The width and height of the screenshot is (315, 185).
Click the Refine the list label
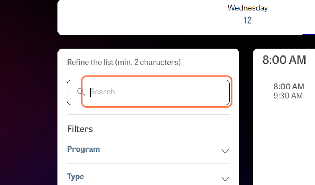point(124,62)
